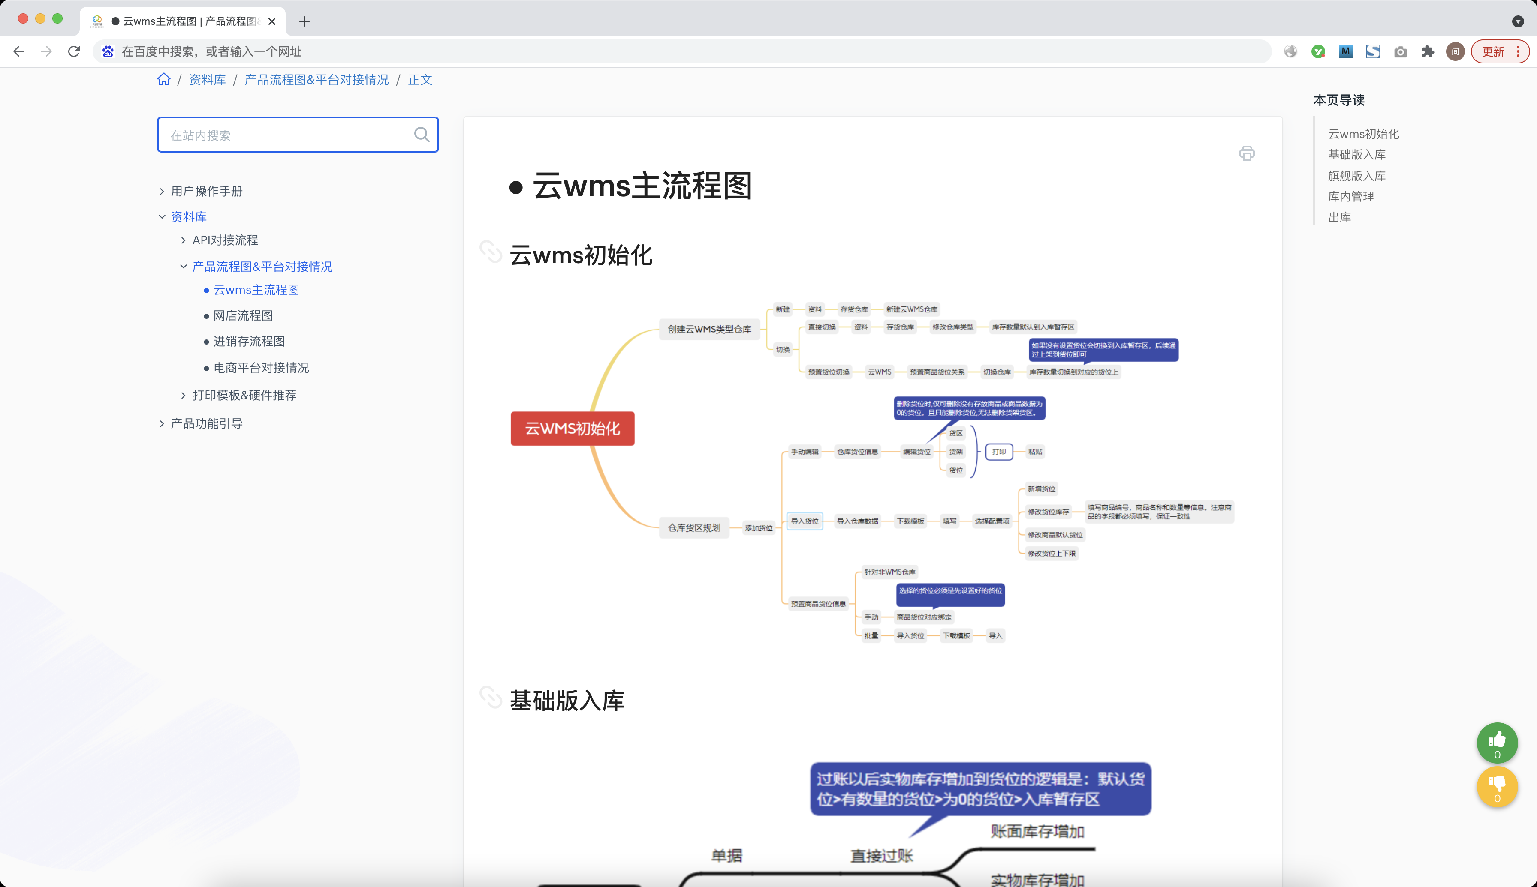Screen dimensions: 1537x887
Task: Open tab search dropdown arrow
Action: point(1518,21)
